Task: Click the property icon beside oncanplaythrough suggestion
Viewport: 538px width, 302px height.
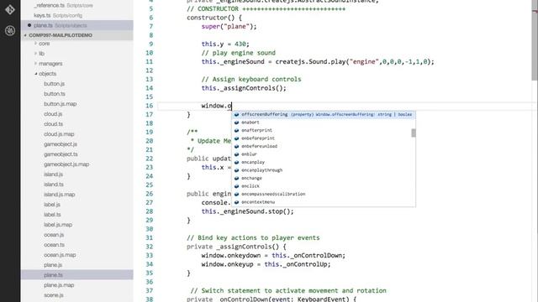Action: click(x=236, y=169)
